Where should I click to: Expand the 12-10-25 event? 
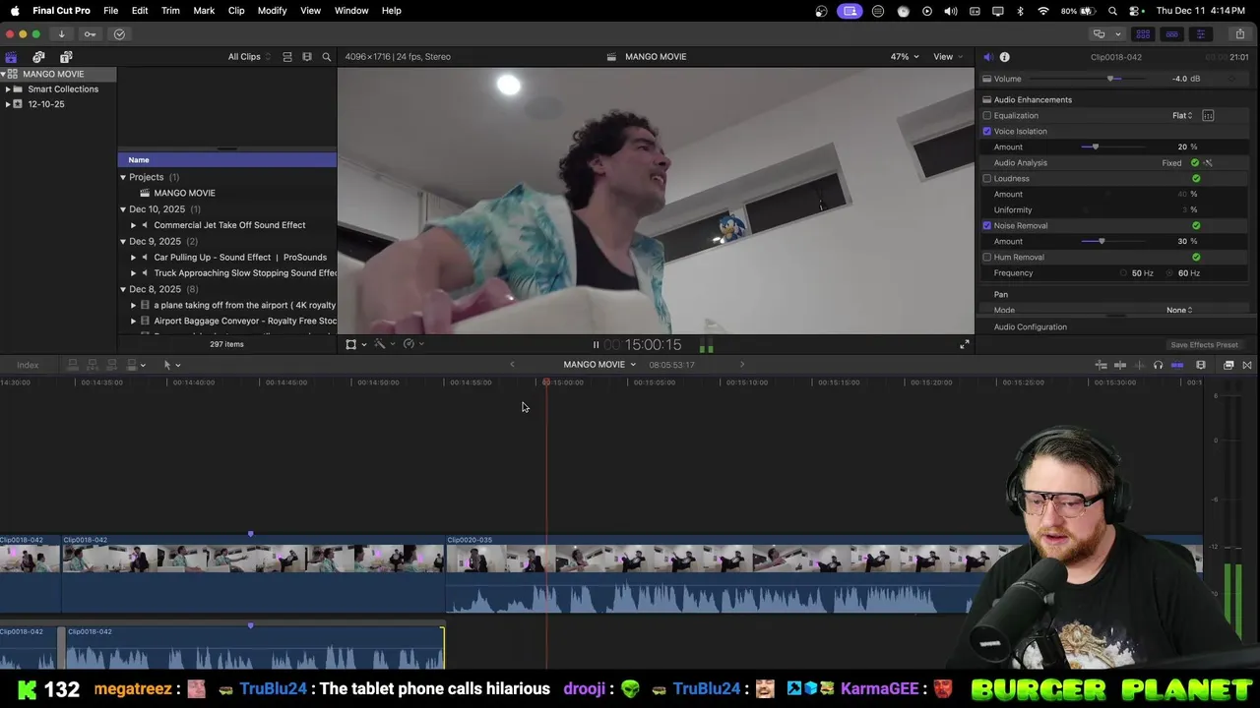(x=9, y=104)
